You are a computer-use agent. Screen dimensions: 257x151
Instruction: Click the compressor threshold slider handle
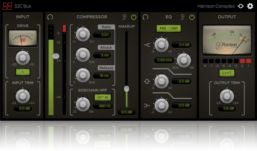[x=56, y=56]
